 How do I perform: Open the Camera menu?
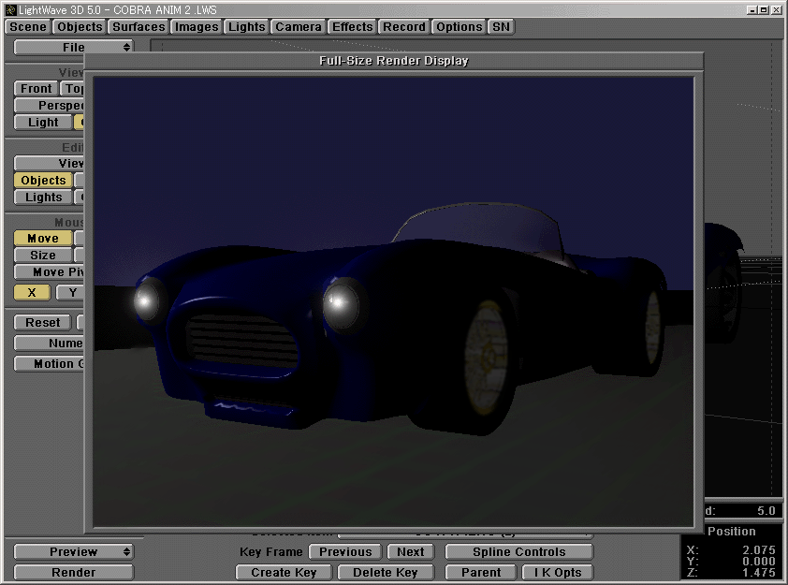coord(298,26)
